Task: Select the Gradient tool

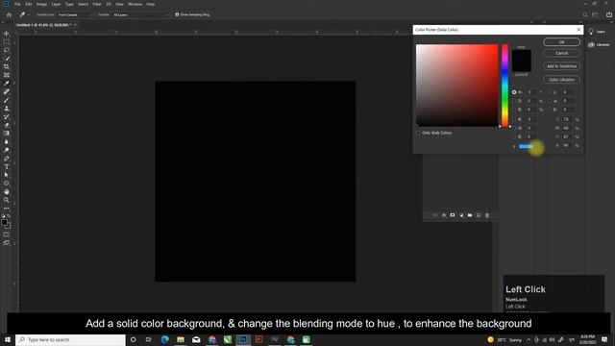Action: [7, 134]
